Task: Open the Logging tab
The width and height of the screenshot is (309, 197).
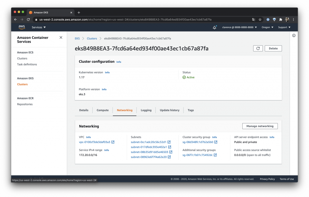Action: 146,110
